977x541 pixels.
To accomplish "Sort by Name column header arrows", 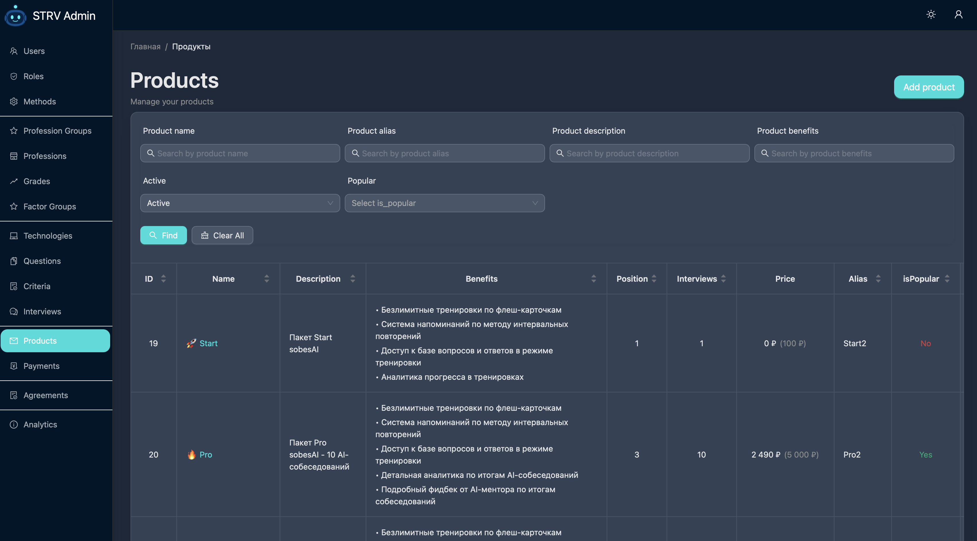I will coord(267,279).
